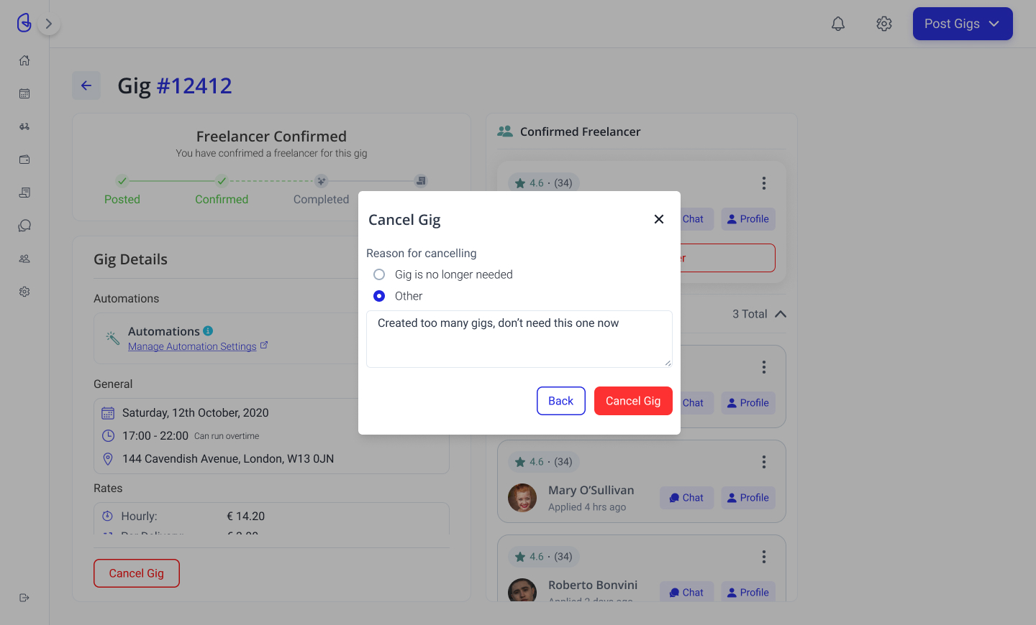This screenshot has width=1036, height=625.
Task: Open the wallet page in sidebar
Action: coord(24,159)
